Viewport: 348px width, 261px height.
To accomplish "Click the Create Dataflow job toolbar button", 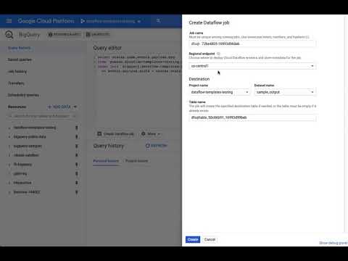I will coord(116,134).
